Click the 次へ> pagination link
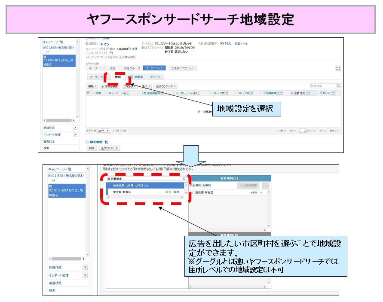Image resolution: width=383 pixels, height=302 pixels. click(323, 131)
